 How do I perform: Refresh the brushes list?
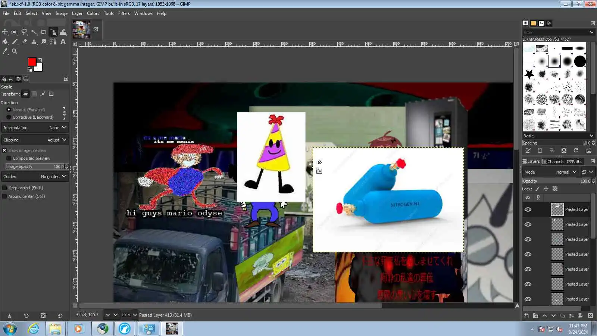coord(576,150)
